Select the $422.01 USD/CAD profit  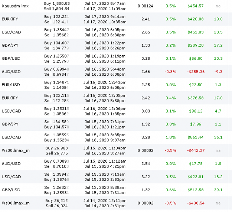[x=196, y=177]
